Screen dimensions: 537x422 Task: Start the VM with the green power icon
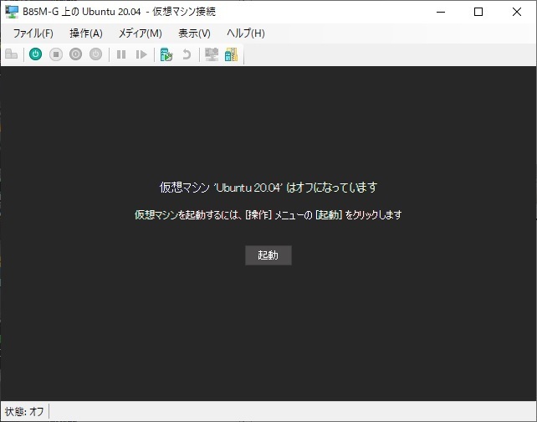(x=35, y=54)
